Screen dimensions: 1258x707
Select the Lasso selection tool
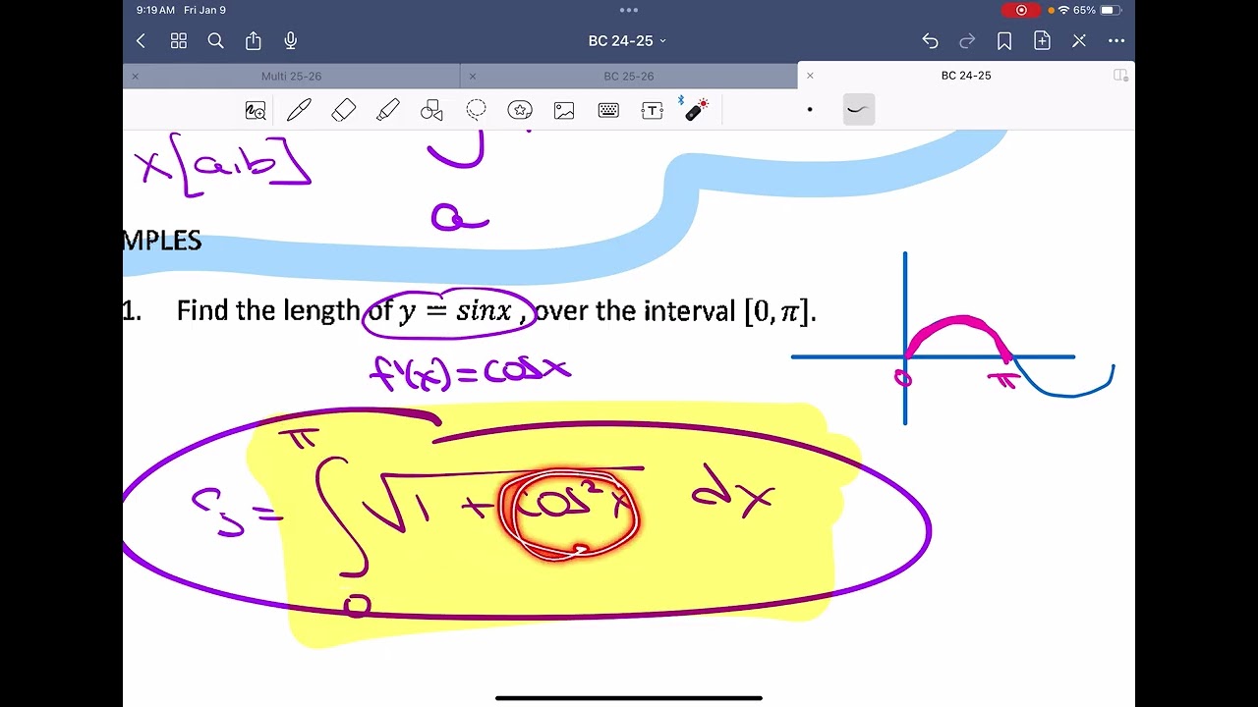[x=476, y=110]
